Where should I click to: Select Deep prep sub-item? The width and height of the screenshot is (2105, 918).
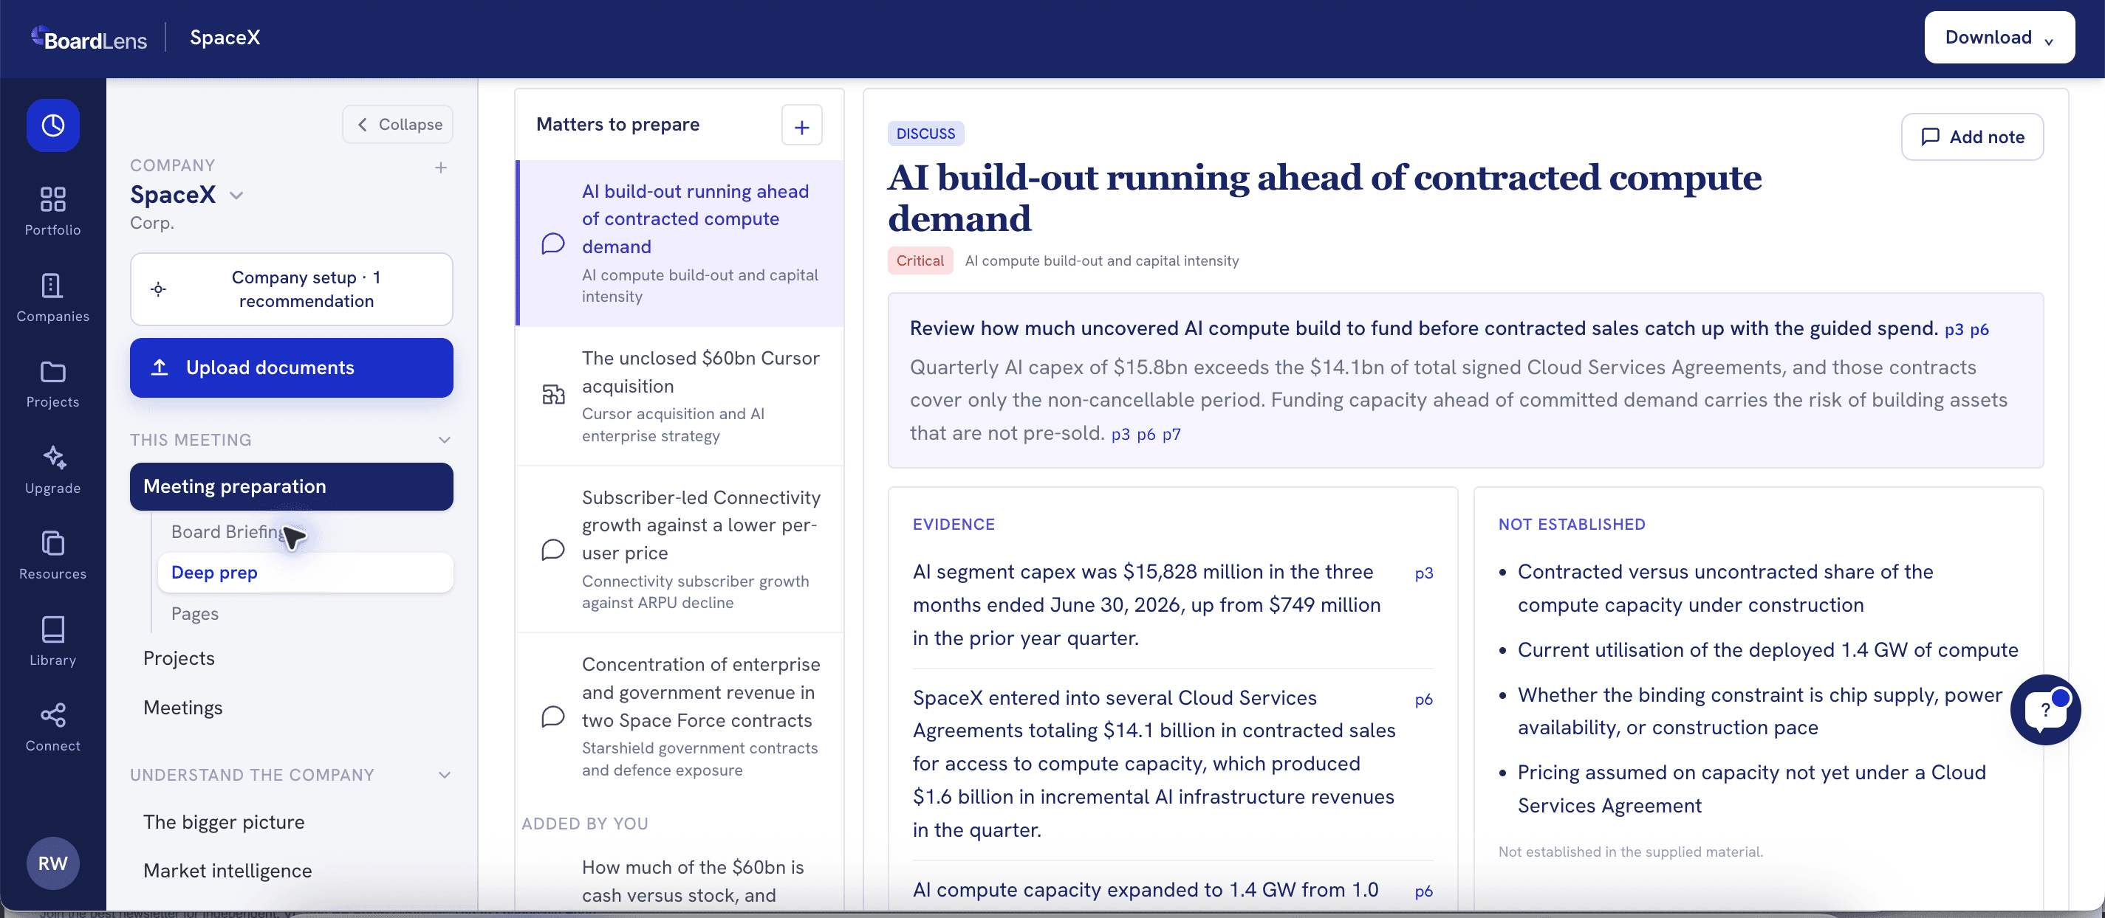click(305, 573)
